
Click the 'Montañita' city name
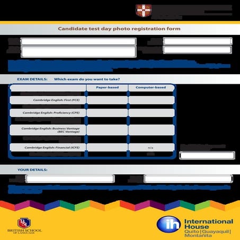point(198,236)
